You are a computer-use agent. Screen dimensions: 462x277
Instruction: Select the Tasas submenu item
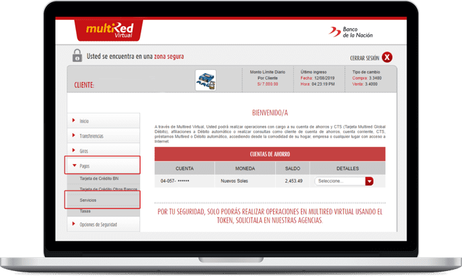(x=85, y=211)
